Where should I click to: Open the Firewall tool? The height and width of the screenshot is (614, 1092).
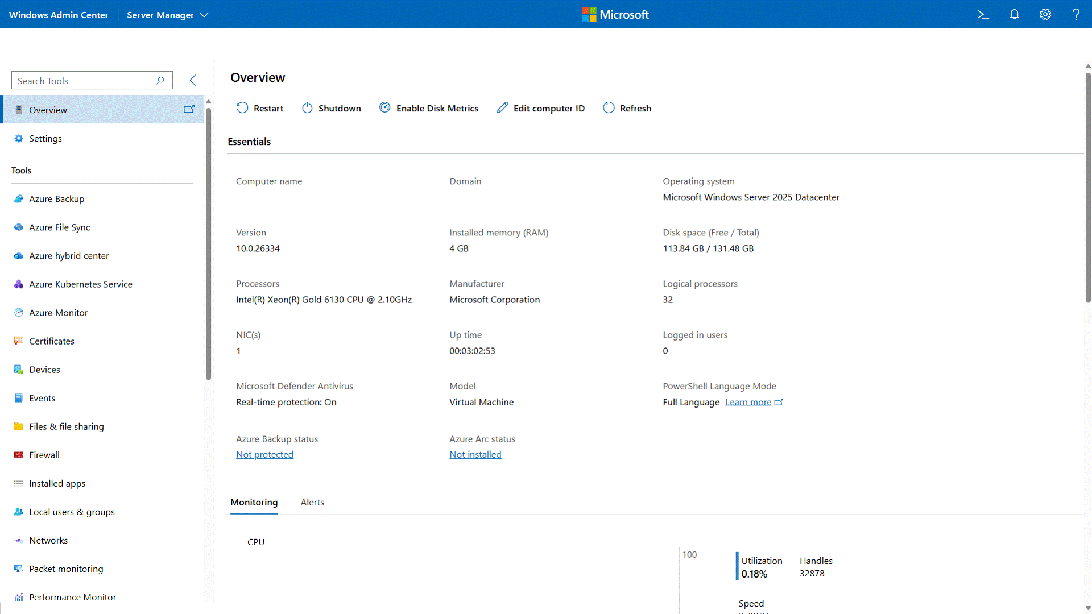(x=44, y=455)
